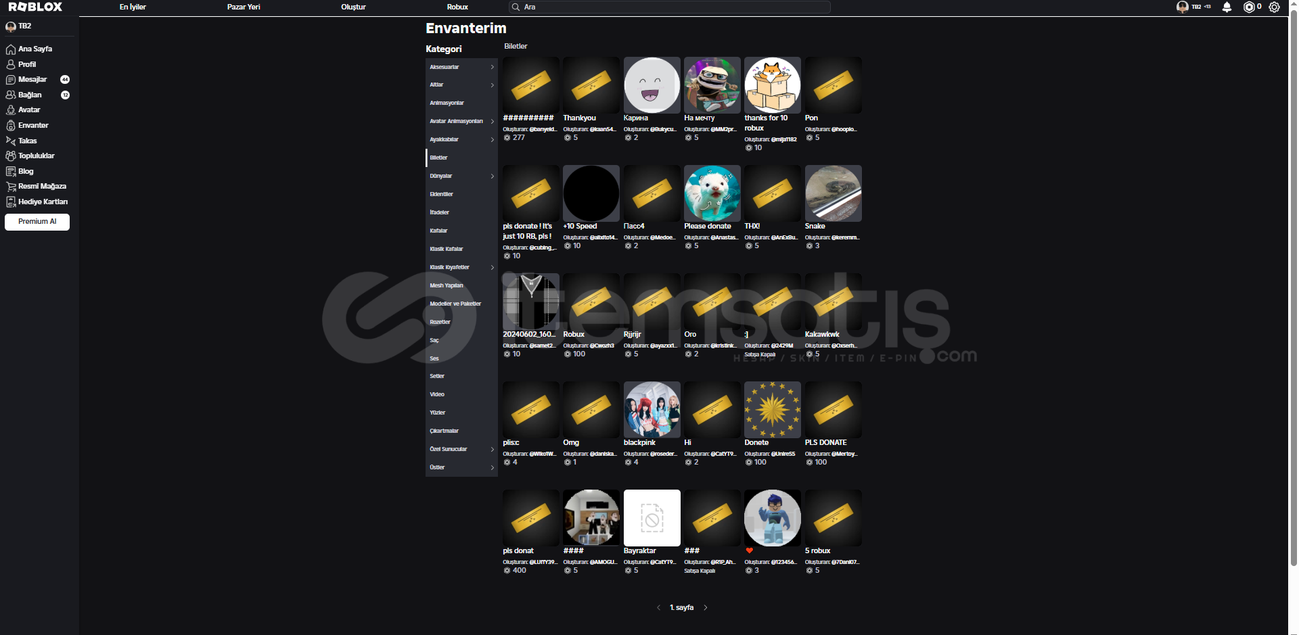Open the Donete starburst thumbnail

coord(773,410)
